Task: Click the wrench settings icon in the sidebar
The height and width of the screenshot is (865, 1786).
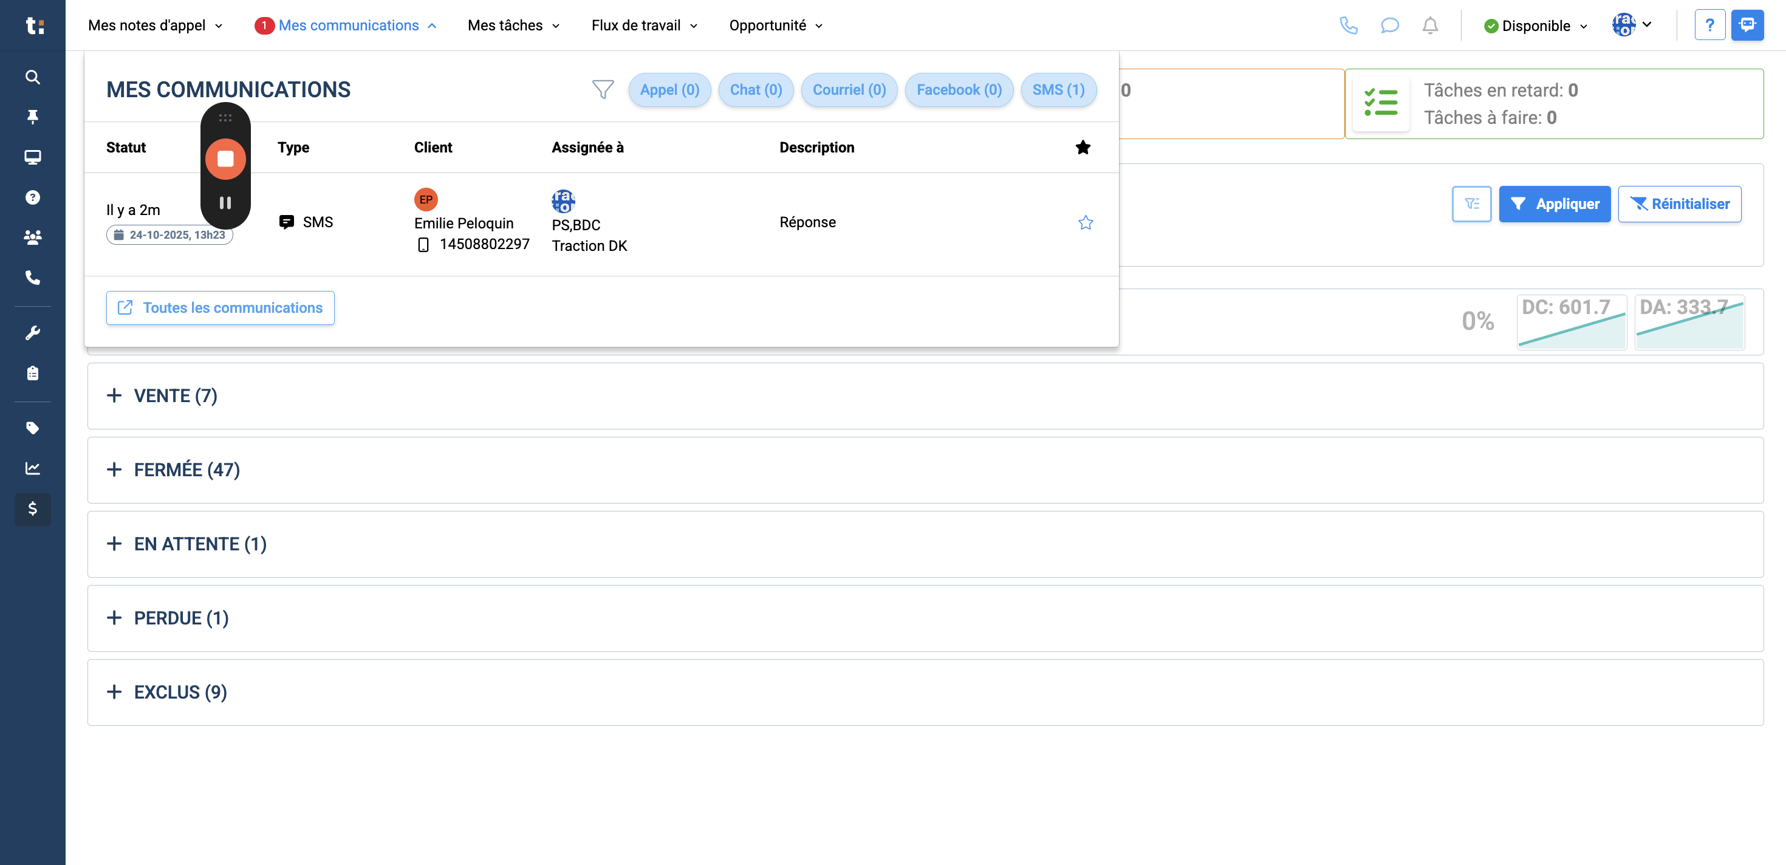Action: click(33, 333)
